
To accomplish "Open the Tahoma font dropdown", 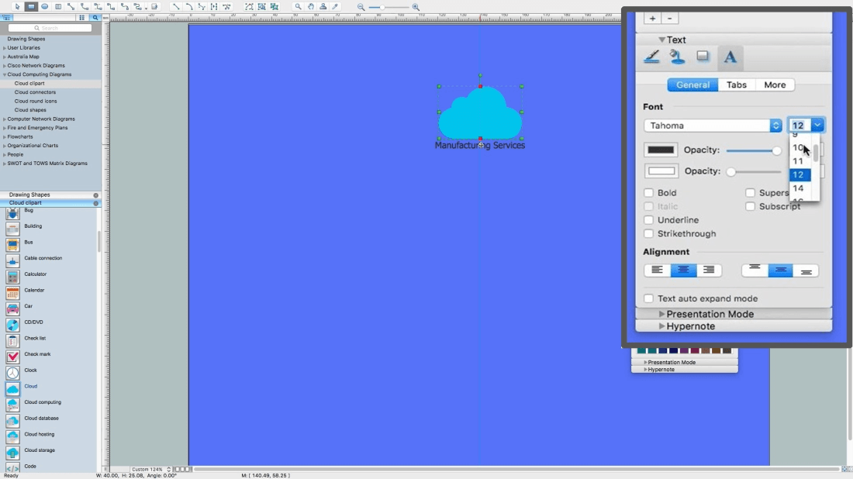I will (713, 126).
